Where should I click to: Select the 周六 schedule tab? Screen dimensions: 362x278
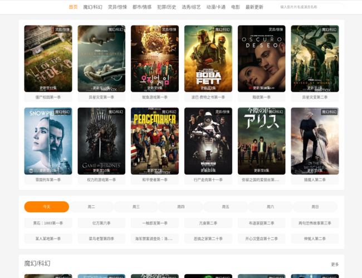[270, 207]
